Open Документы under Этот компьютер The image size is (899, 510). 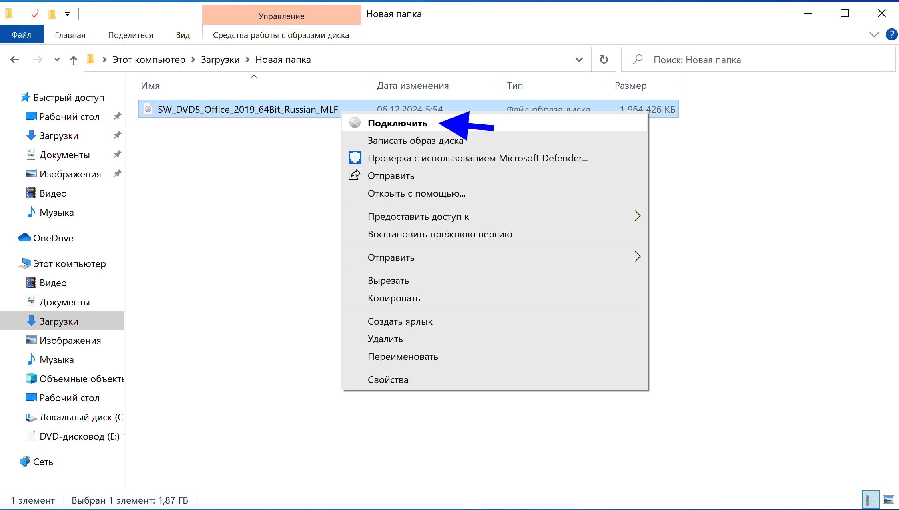[x=64, y=302]
